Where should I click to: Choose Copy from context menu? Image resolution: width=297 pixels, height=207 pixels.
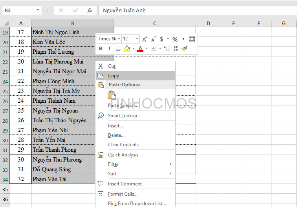(x=136, y=76)
